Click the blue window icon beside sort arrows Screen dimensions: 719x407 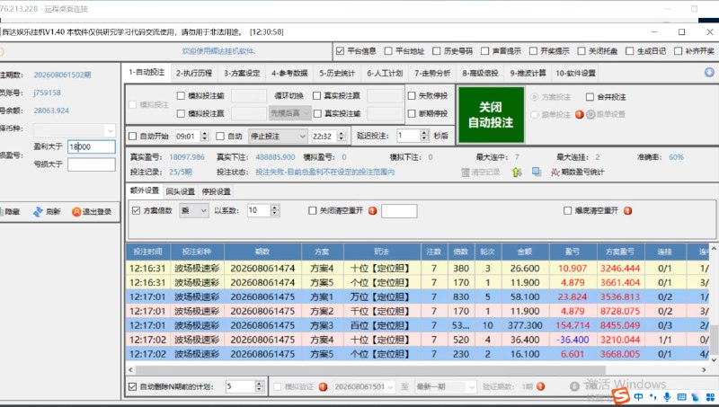tap(536, 172)
